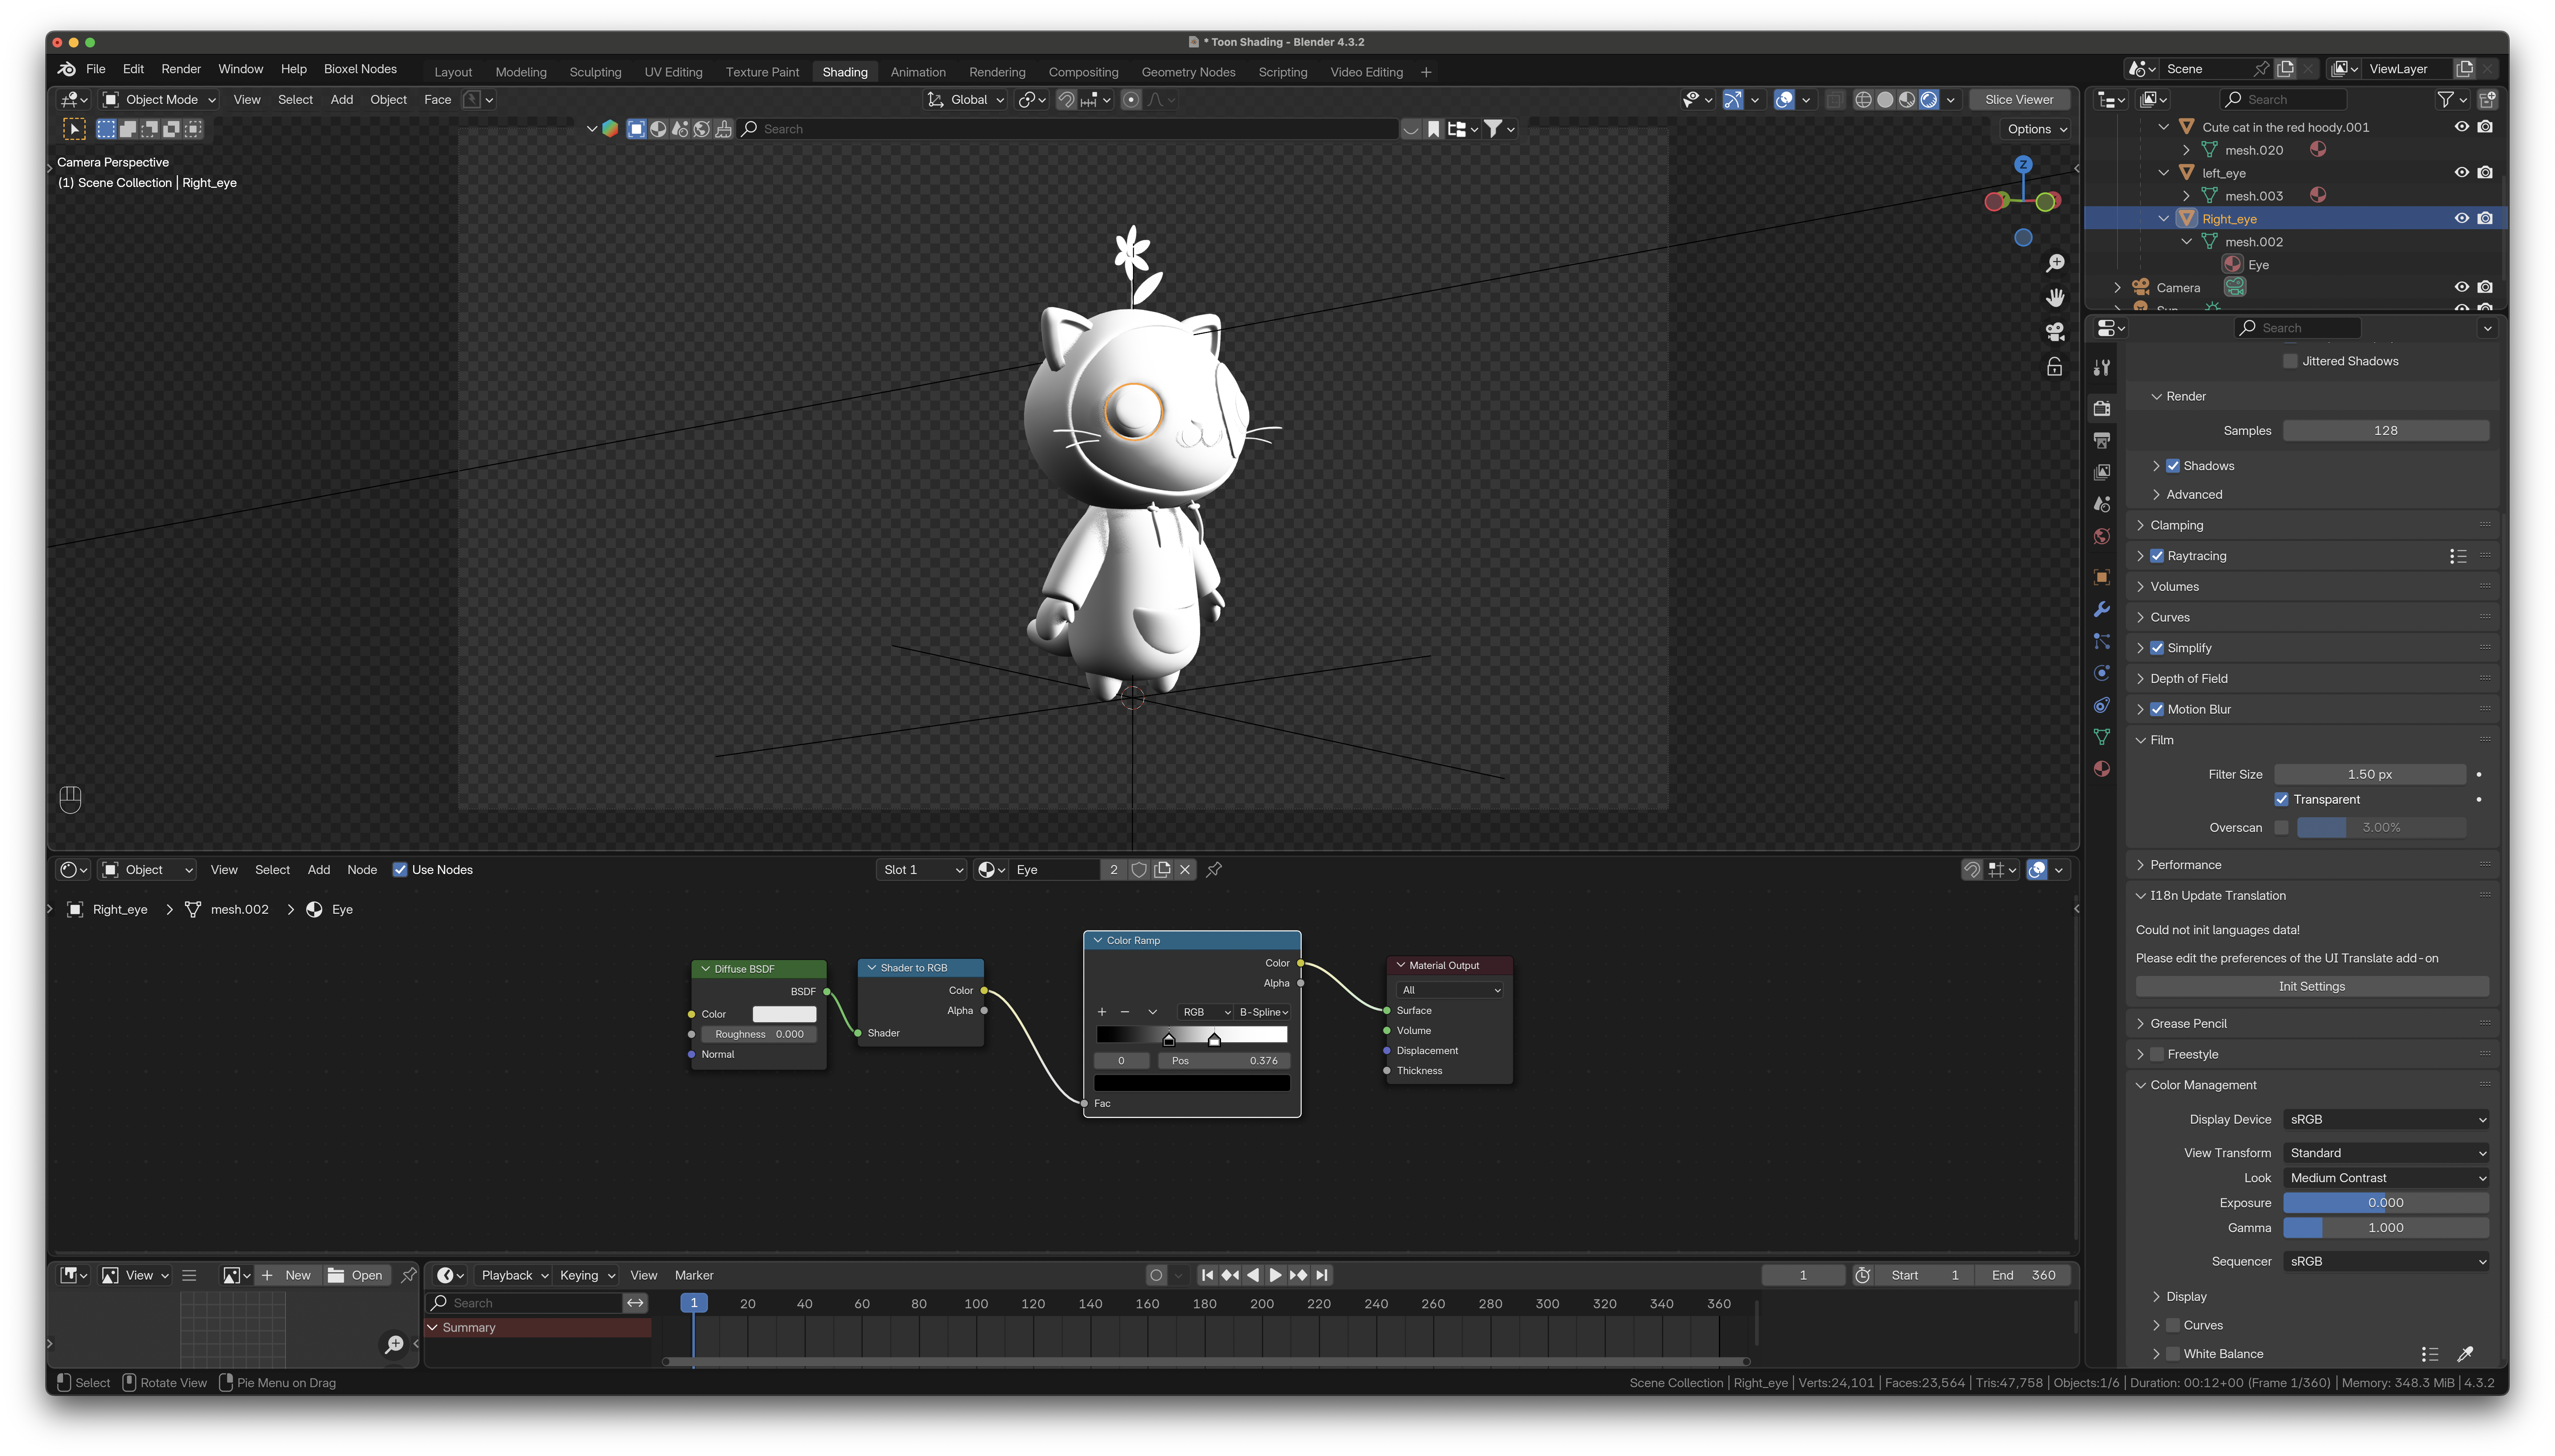Click the viewport Options button
The height and width of the screenshot is (1456, 2555).
[2037, 129]
